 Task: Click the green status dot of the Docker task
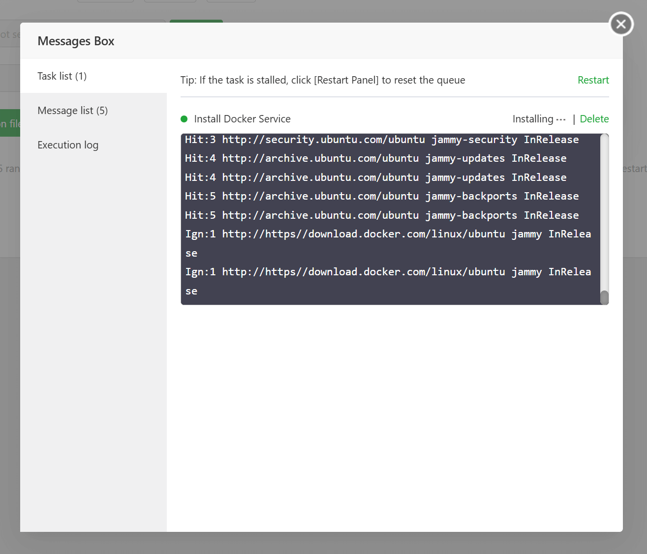point(184,119)
